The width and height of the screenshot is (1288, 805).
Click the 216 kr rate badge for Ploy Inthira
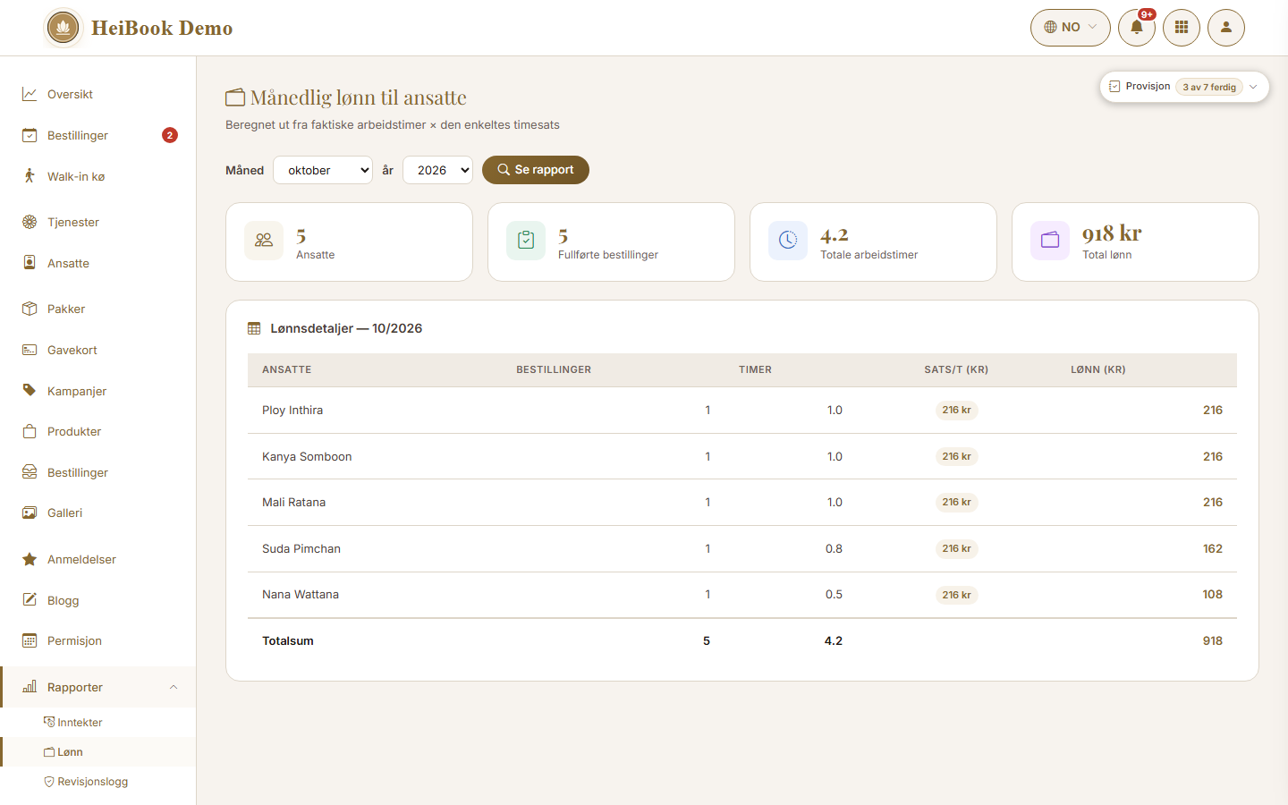[956, 411]
